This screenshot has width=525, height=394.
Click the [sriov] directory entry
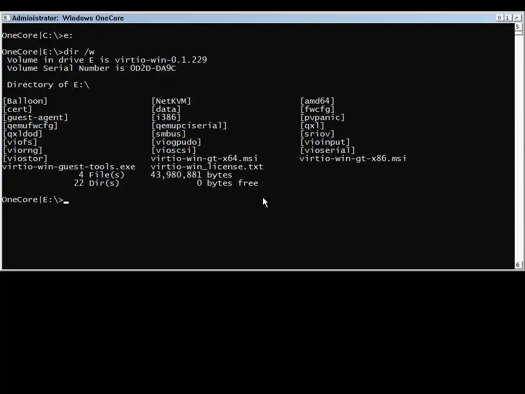pyautogui.click(x=317, y=134)
